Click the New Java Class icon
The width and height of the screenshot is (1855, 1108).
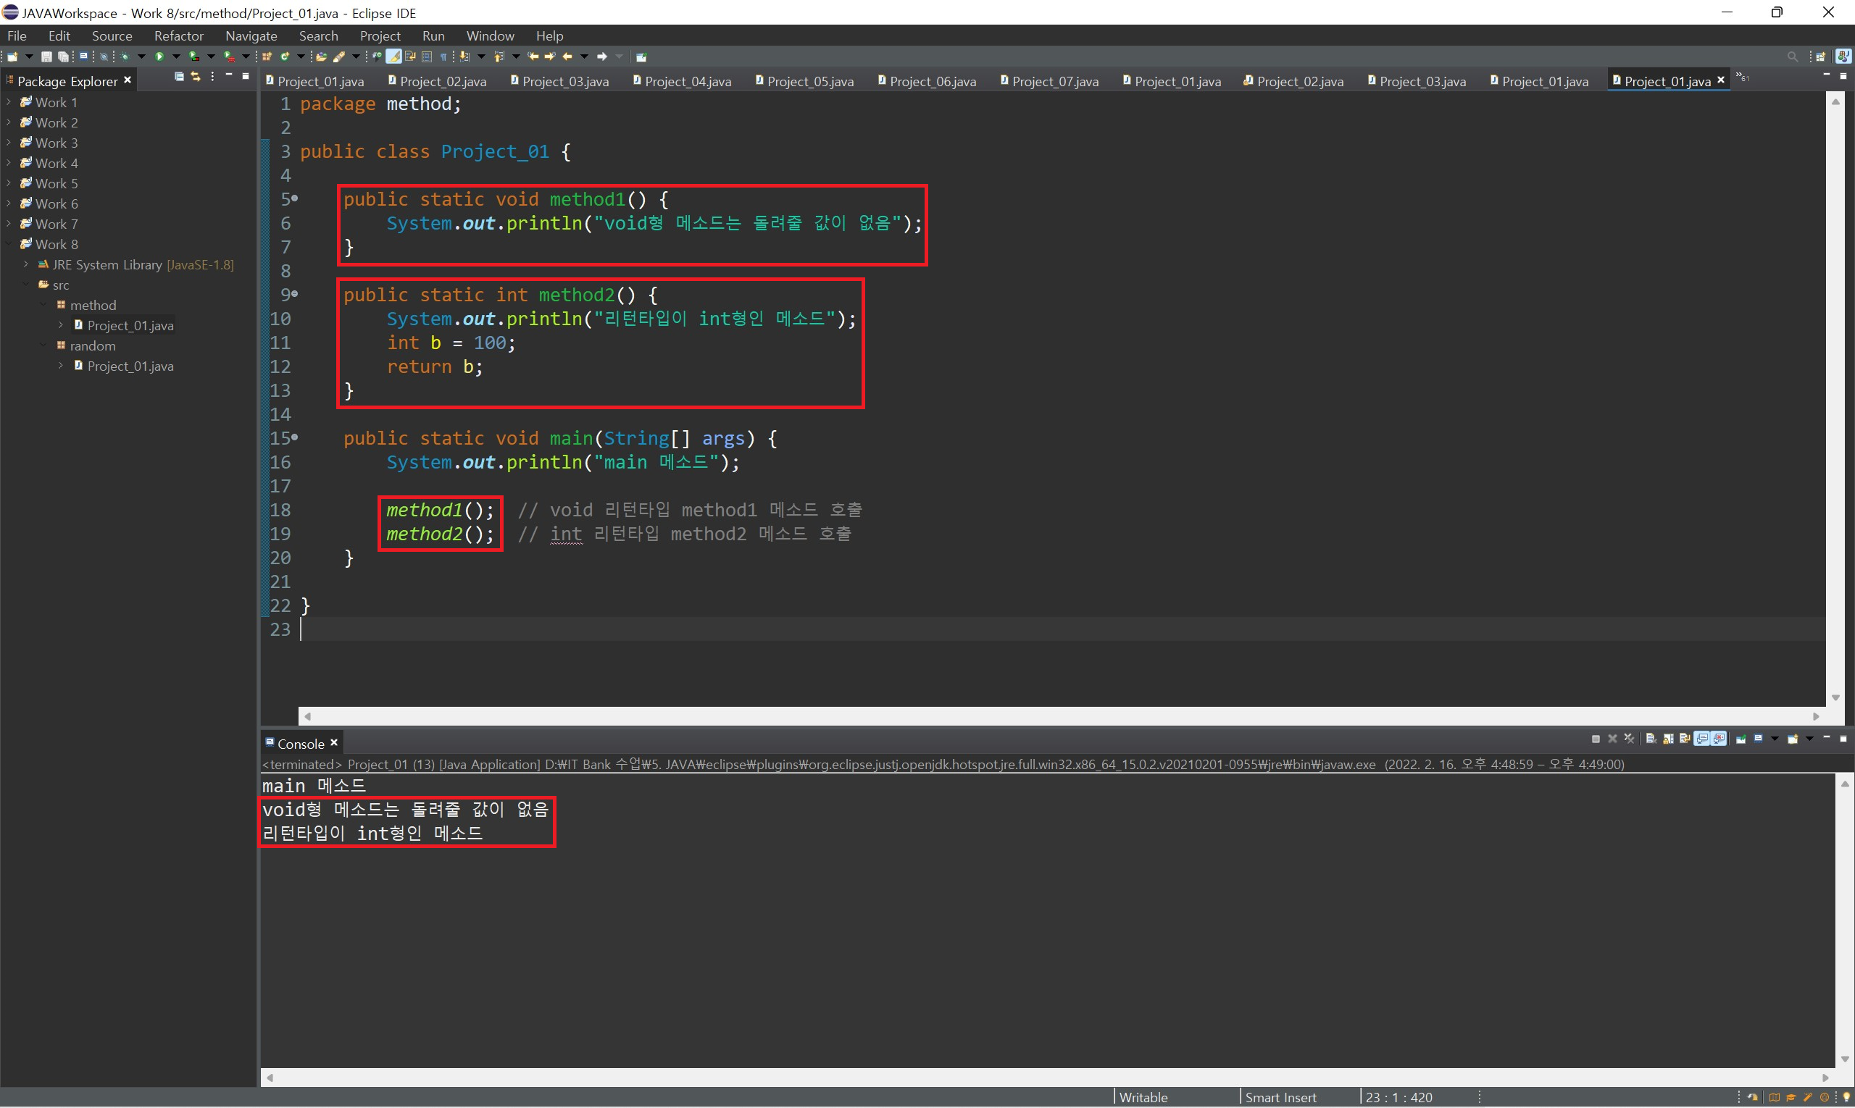coord(285,56)
